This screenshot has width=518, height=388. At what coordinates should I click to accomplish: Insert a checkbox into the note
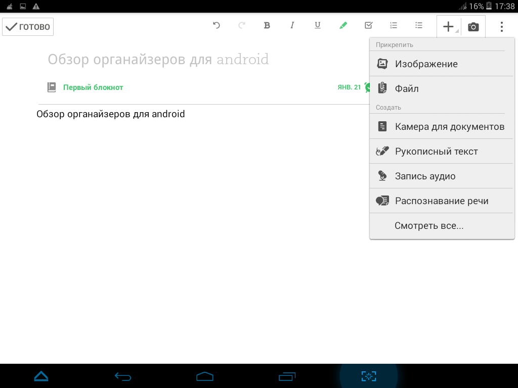(x=369, y=26)
